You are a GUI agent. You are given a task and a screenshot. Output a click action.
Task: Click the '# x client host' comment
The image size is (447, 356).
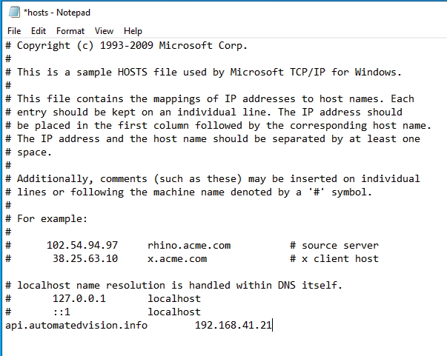334,259
